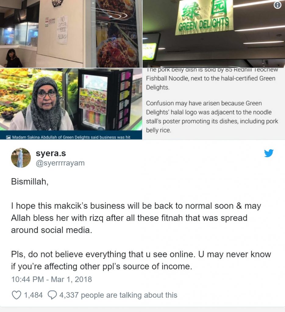This screenshot has width=285, height=312.
Task: Expand the pork belly article text screenshot
Action: [214, 104]
